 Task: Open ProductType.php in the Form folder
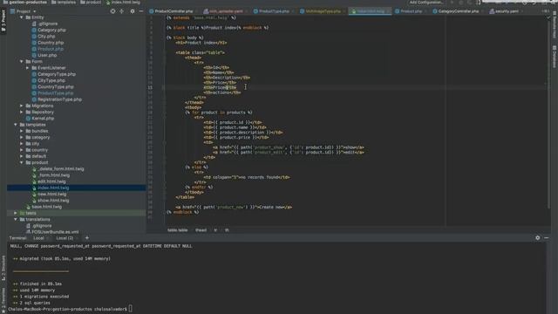pos(56,93)
